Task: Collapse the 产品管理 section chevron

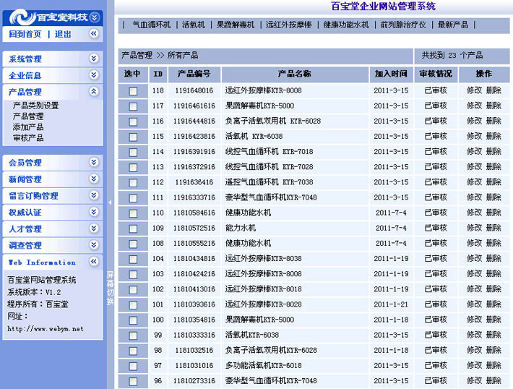Action: pyautogui.click(x=94, y=92)
